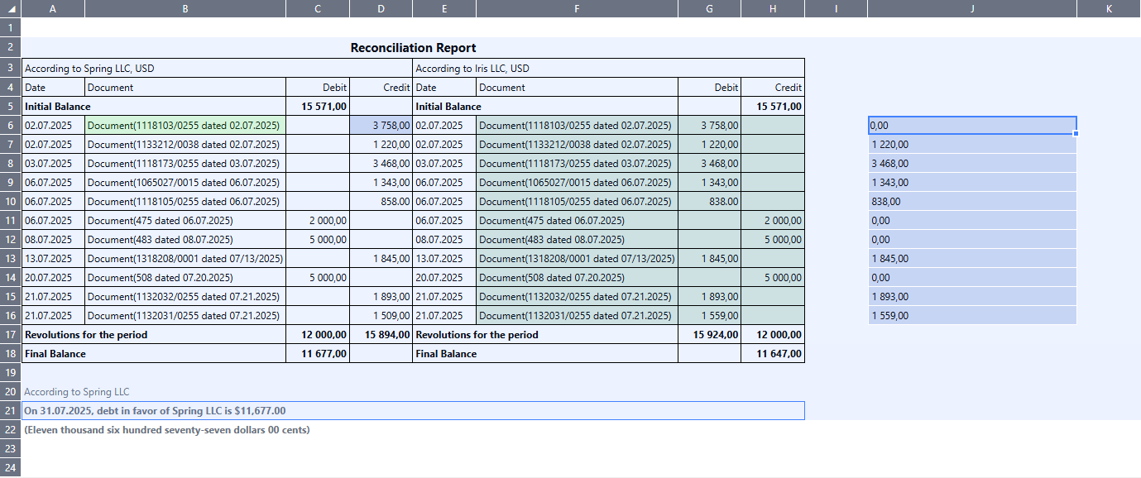
Task: Select Spring credit cell 1 509,00
Action: tap(381, 315)
